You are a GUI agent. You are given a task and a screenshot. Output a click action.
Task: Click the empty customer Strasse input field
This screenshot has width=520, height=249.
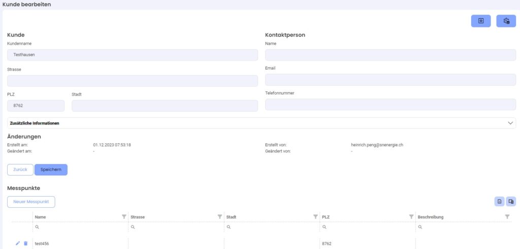point(133,81)
